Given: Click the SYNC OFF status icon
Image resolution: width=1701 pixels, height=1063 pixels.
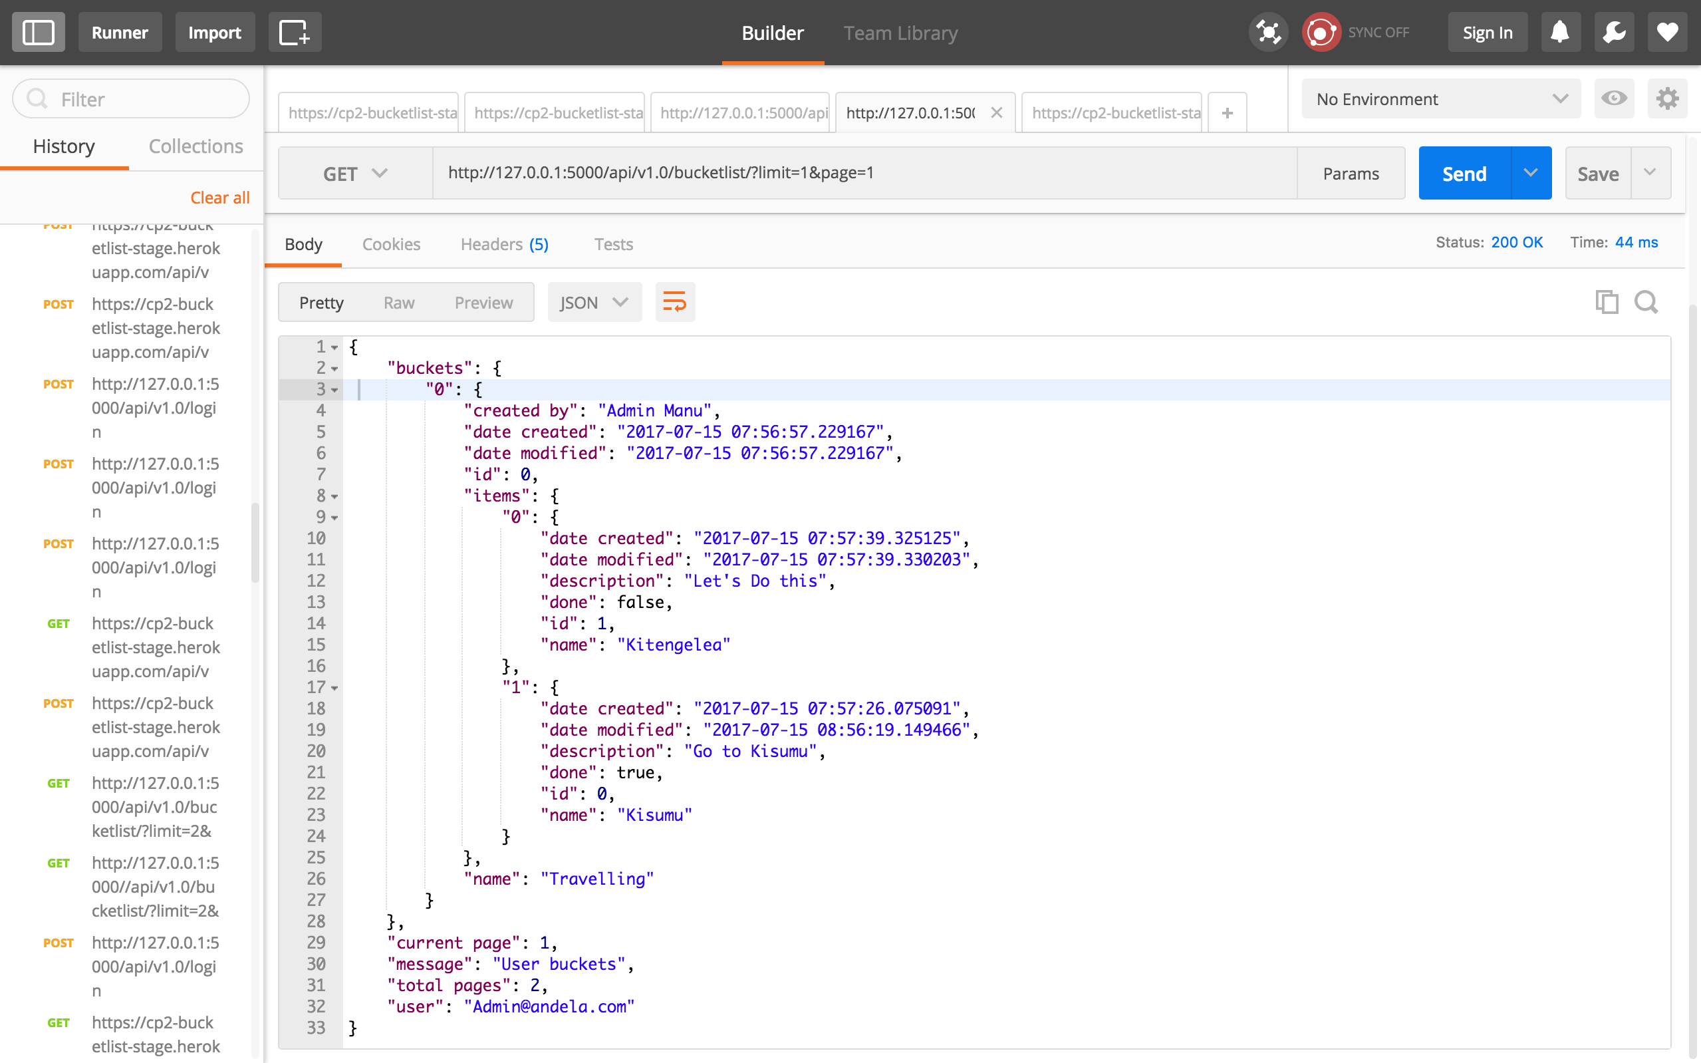Looking at the screenshot, I should 1321,33.
